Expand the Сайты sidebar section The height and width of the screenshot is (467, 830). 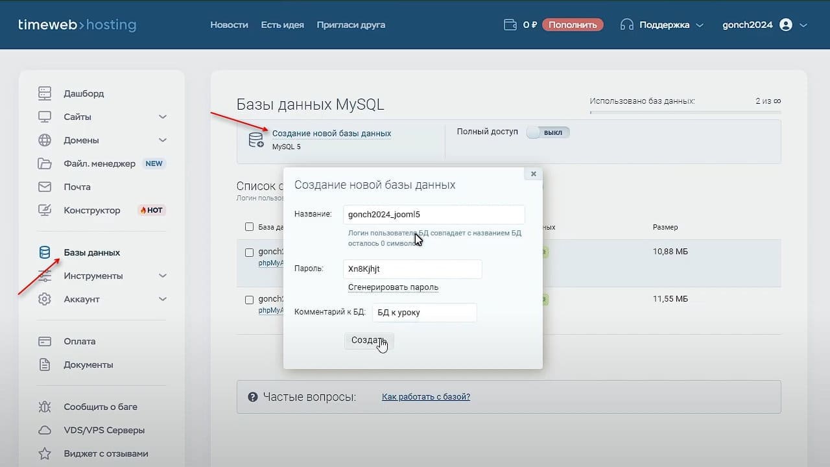tap(163, 117)
